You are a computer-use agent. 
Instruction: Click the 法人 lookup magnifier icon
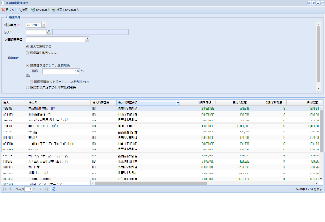pos(49,32)
